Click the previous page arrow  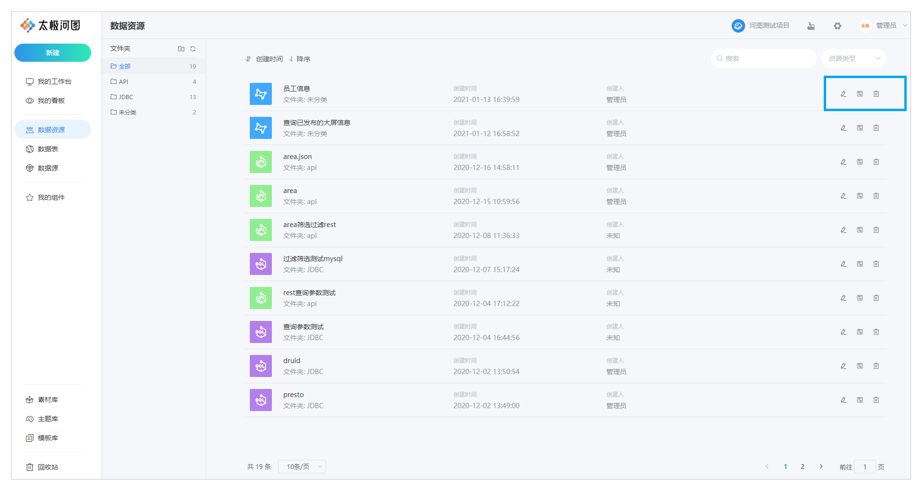coord(767,467)
